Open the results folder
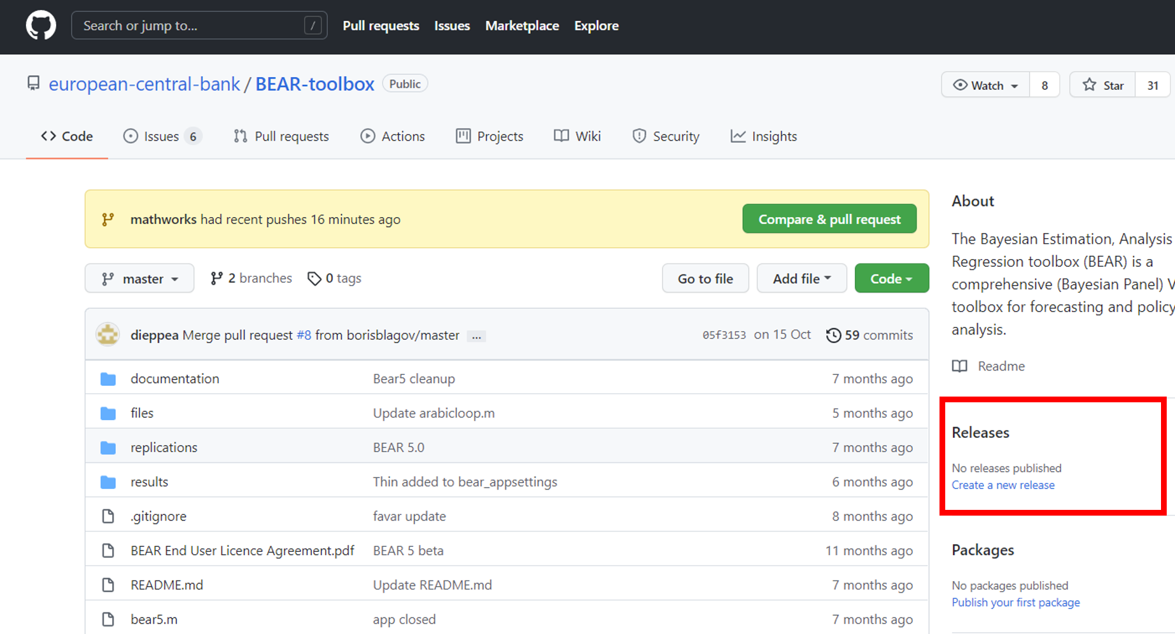The image size is (1175, 634). [x=149, y=482]
